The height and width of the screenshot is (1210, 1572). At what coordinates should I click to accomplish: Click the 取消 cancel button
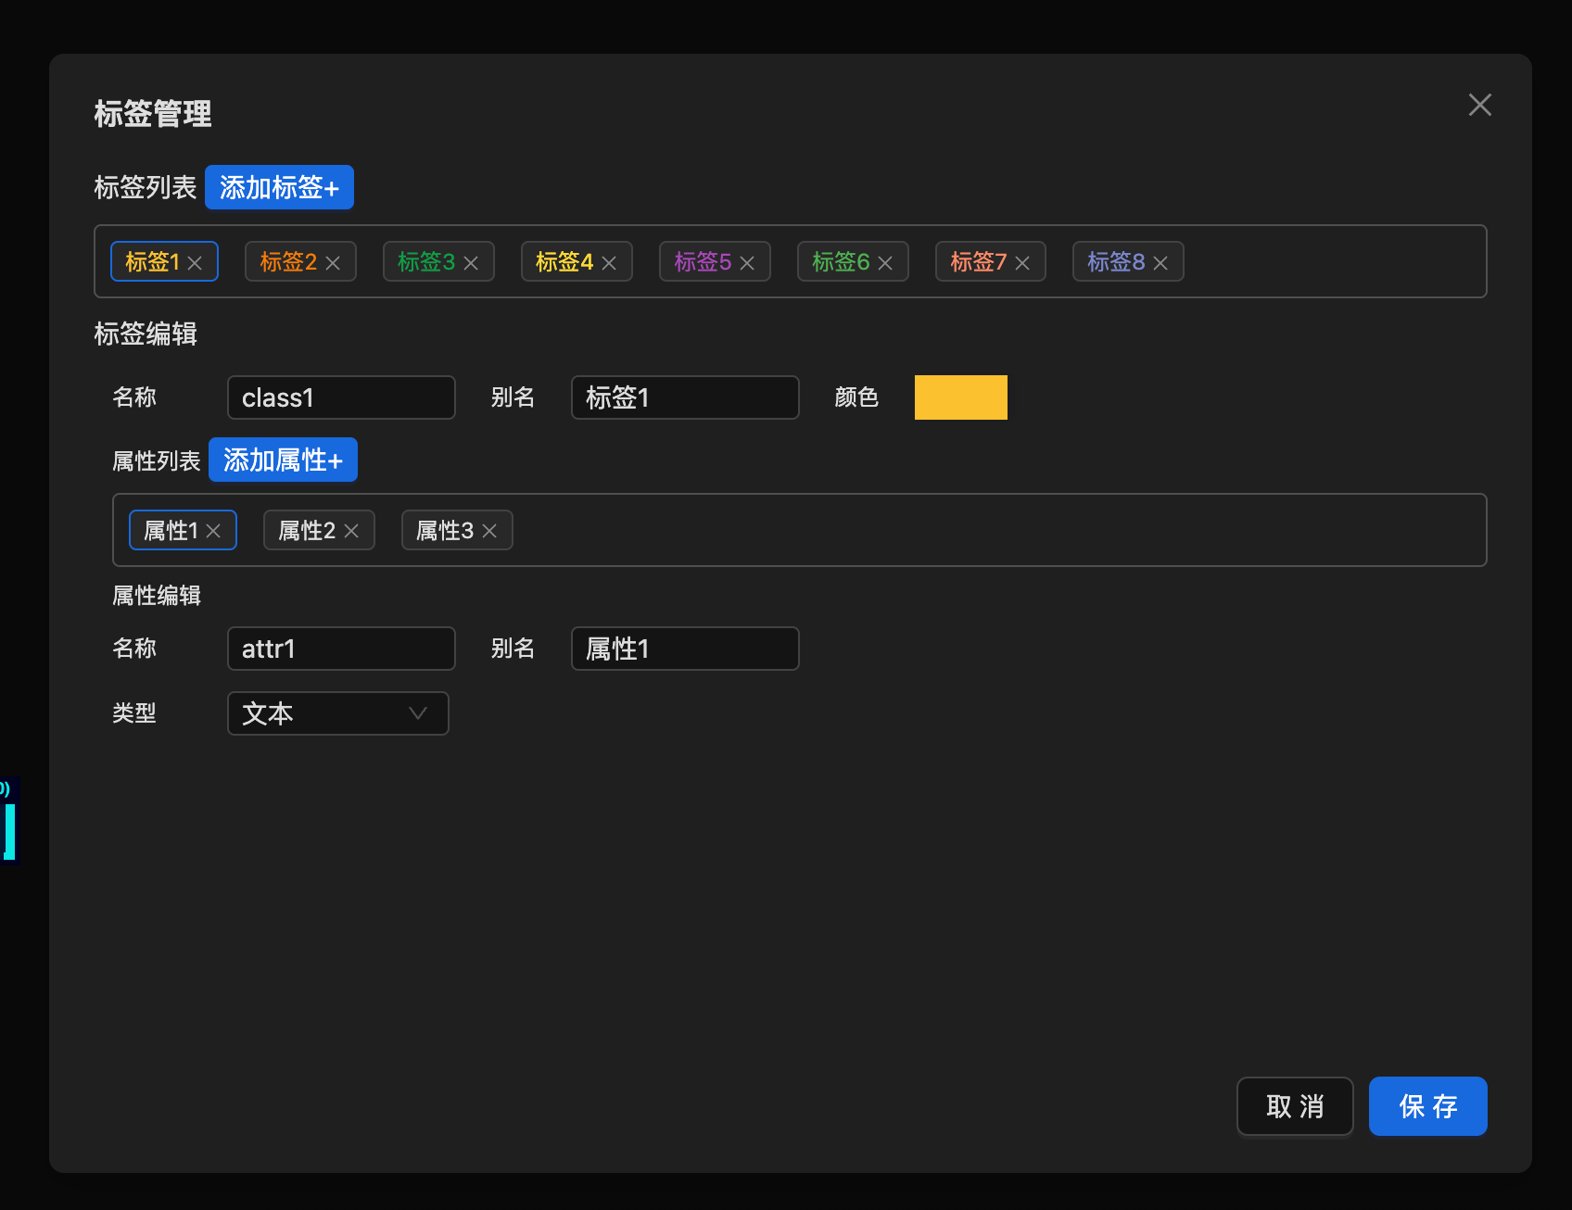coord(1294,1106)
